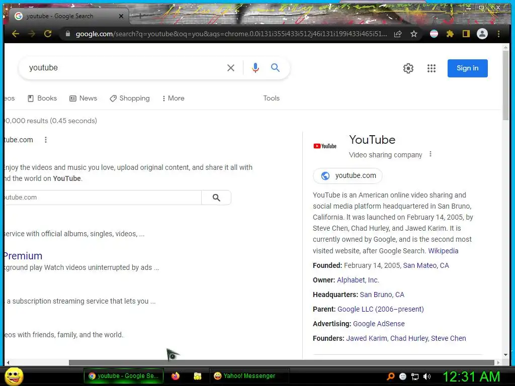The width and height of the screenshot is (515, 386).
Task: Click the scroll down arrow on scrollbar
Action: click(505, 355)
